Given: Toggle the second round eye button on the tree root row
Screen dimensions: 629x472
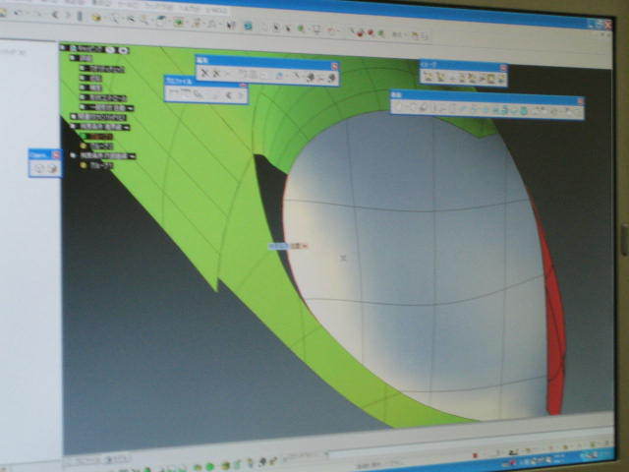Looking at the screenshot, I should point(124,50).
